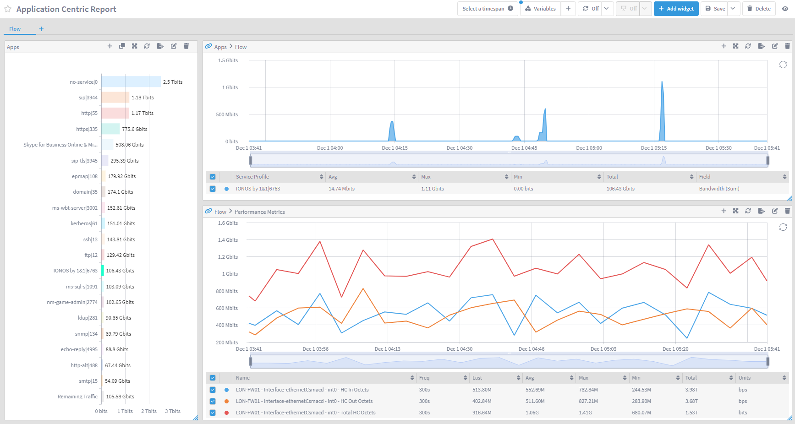Click right handle of Flow range slider
The width and height of the screenshot is (795, 424).
[768, 160]
